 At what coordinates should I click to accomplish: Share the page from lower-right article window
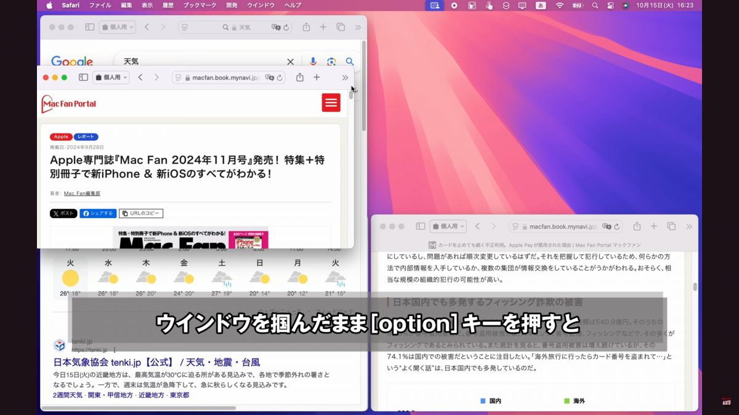point(637,226)
